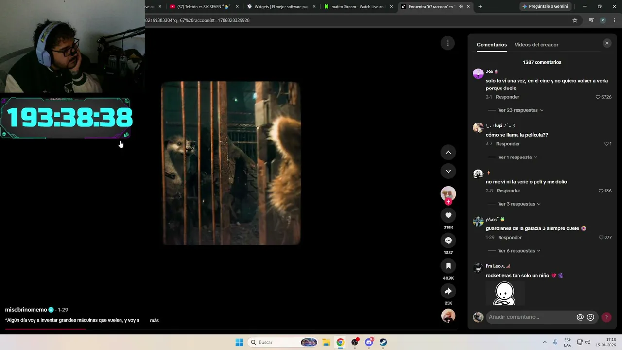Image resolution: width=622 pixels, height=350 pixels.
Task: Share the video with the arrow icon
Action: (448, 291)
